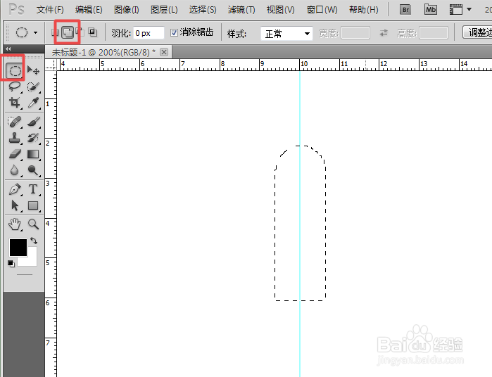
Task: Click the white background color swatch
Action: 30,260
